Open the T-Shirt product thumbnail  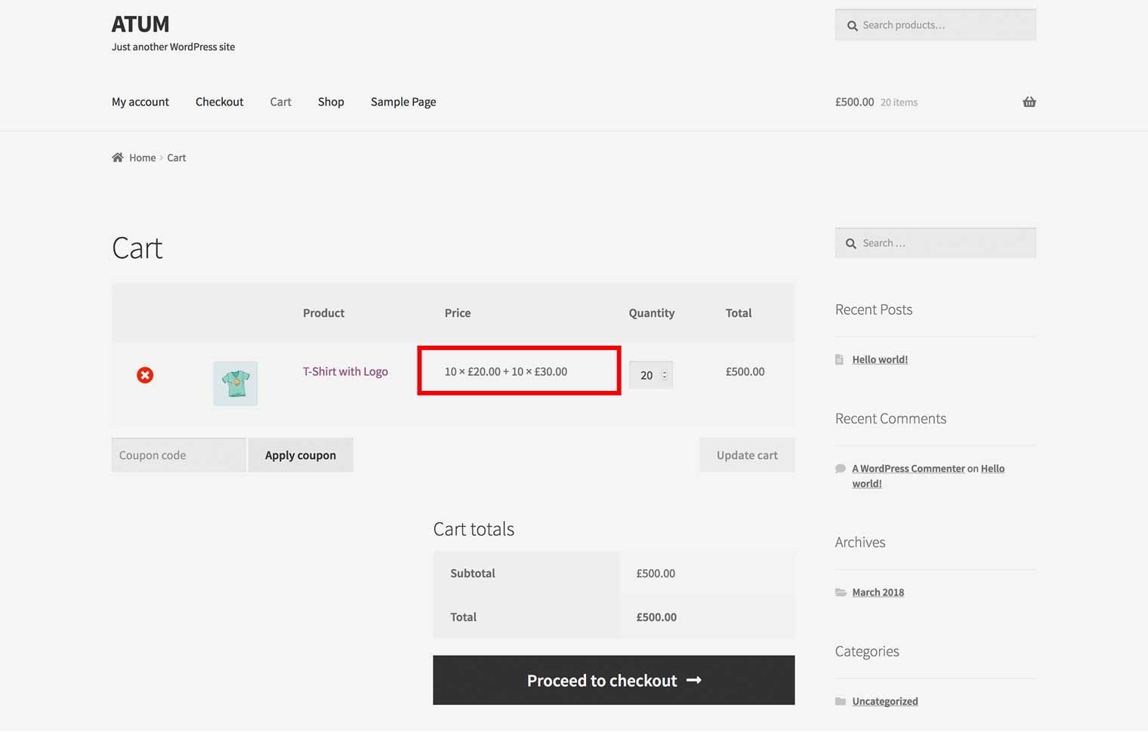tap(236, 383)
